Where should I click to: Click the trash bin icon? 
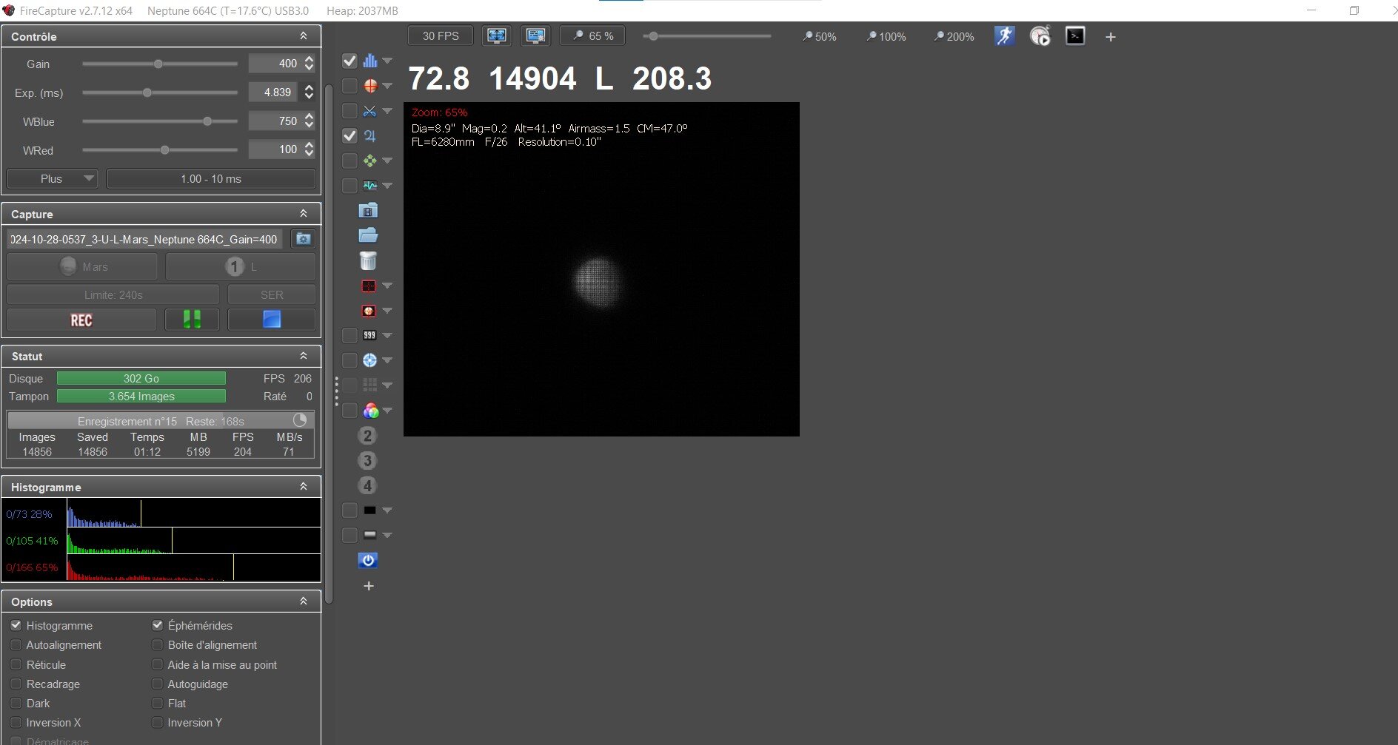pyautogui.click(x=368, y=260)
